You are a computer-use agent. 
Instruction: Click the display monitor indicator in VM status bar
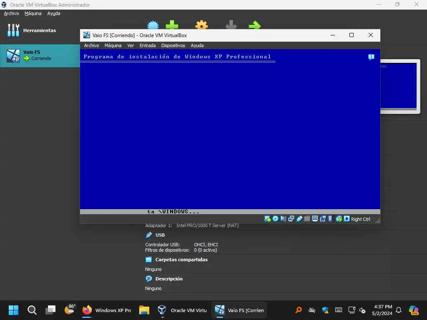click(x=315, y=219)
